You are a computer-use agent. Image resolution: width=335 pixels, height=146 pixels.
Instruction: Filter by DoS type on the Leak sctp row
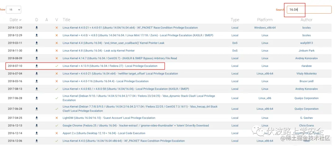point(235,51)
